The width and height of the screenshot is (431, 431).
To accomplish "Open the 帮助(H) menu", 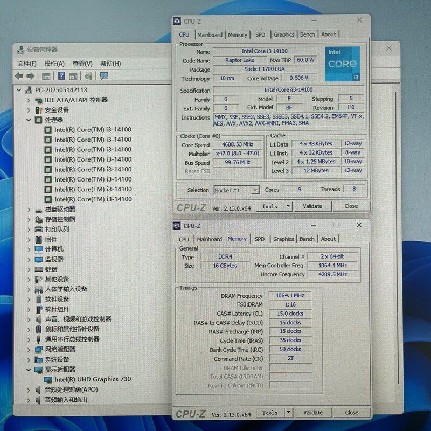I will [110, 64].
